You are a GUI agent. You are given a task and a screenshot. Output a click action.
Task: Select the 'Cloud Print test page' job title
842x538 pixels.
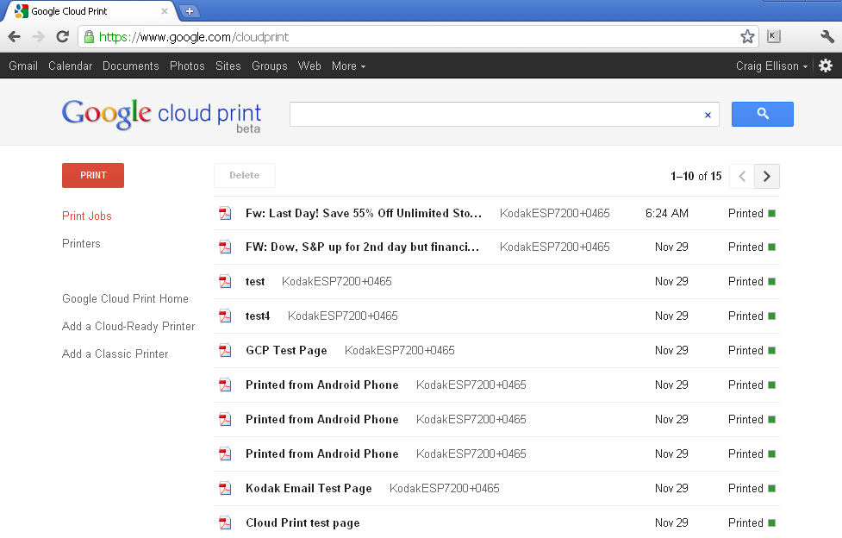(302, 523)
